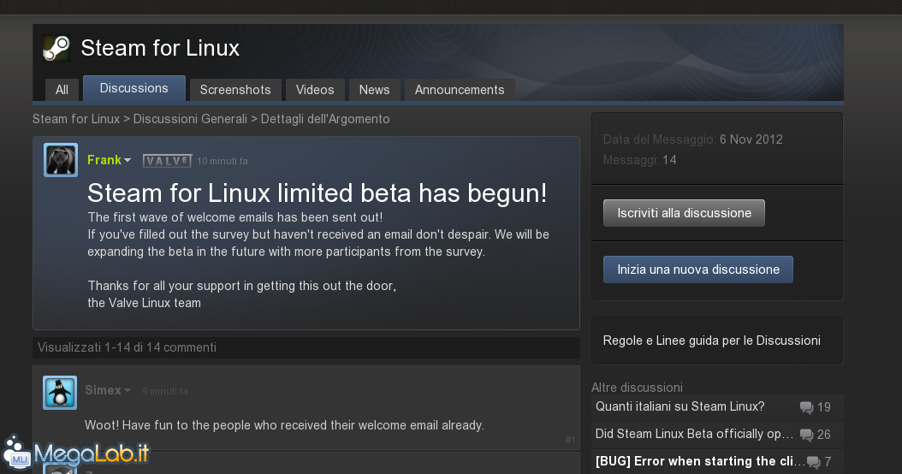Open BUG Error when starting the client discussion
The image size is (902, 474).
700,461
